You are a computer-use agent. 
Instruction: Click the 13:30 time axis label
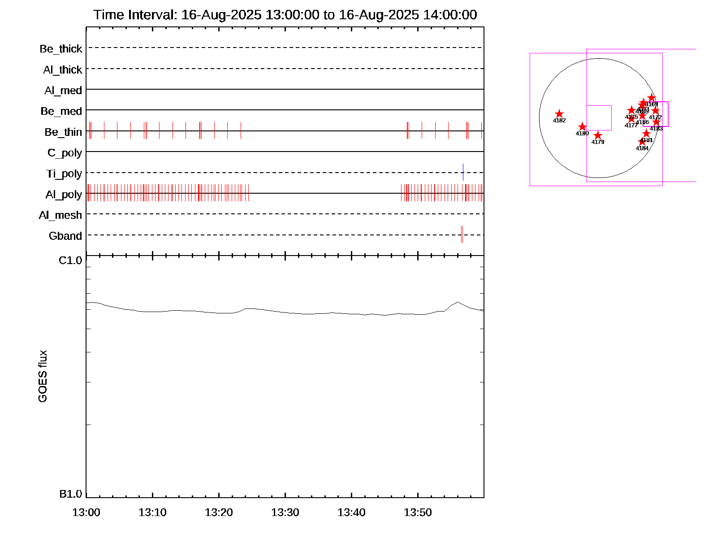coord(285,512)
